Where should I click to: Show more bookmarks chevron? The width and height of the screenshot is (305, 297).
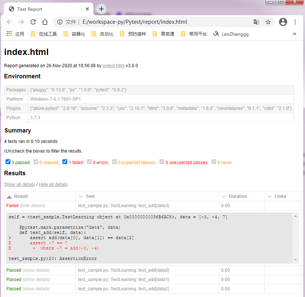tap(295, 34)
